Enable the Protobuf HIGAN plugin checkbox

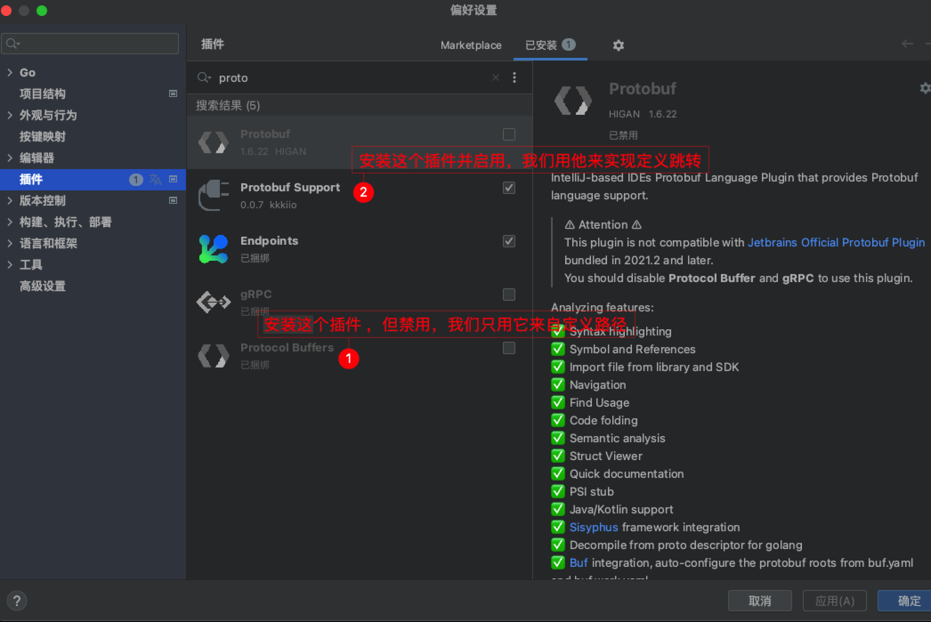click(x=509, y=134)
